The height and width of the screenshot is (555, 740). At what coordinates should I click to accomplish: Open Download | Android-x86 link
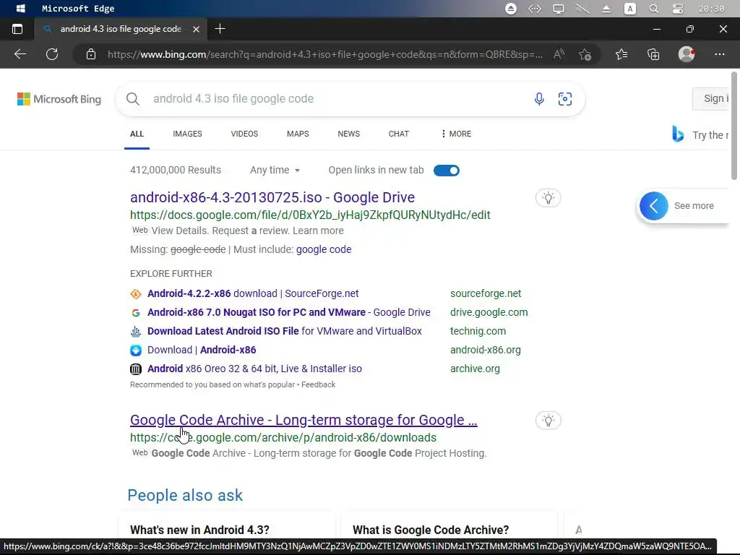[202, 350]
